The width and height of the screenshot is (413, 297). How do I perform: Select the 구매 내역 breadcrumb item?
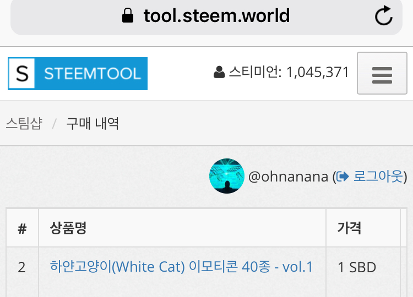(93, 123)
